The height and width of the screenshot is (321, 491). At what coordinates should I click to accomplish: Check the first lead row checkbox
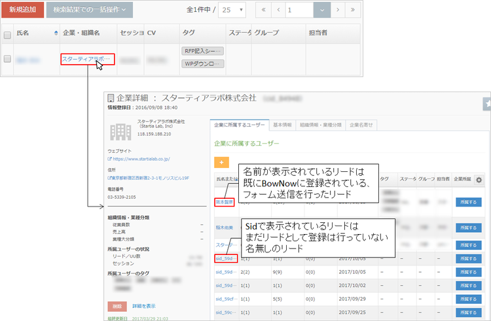coord(7,59)
